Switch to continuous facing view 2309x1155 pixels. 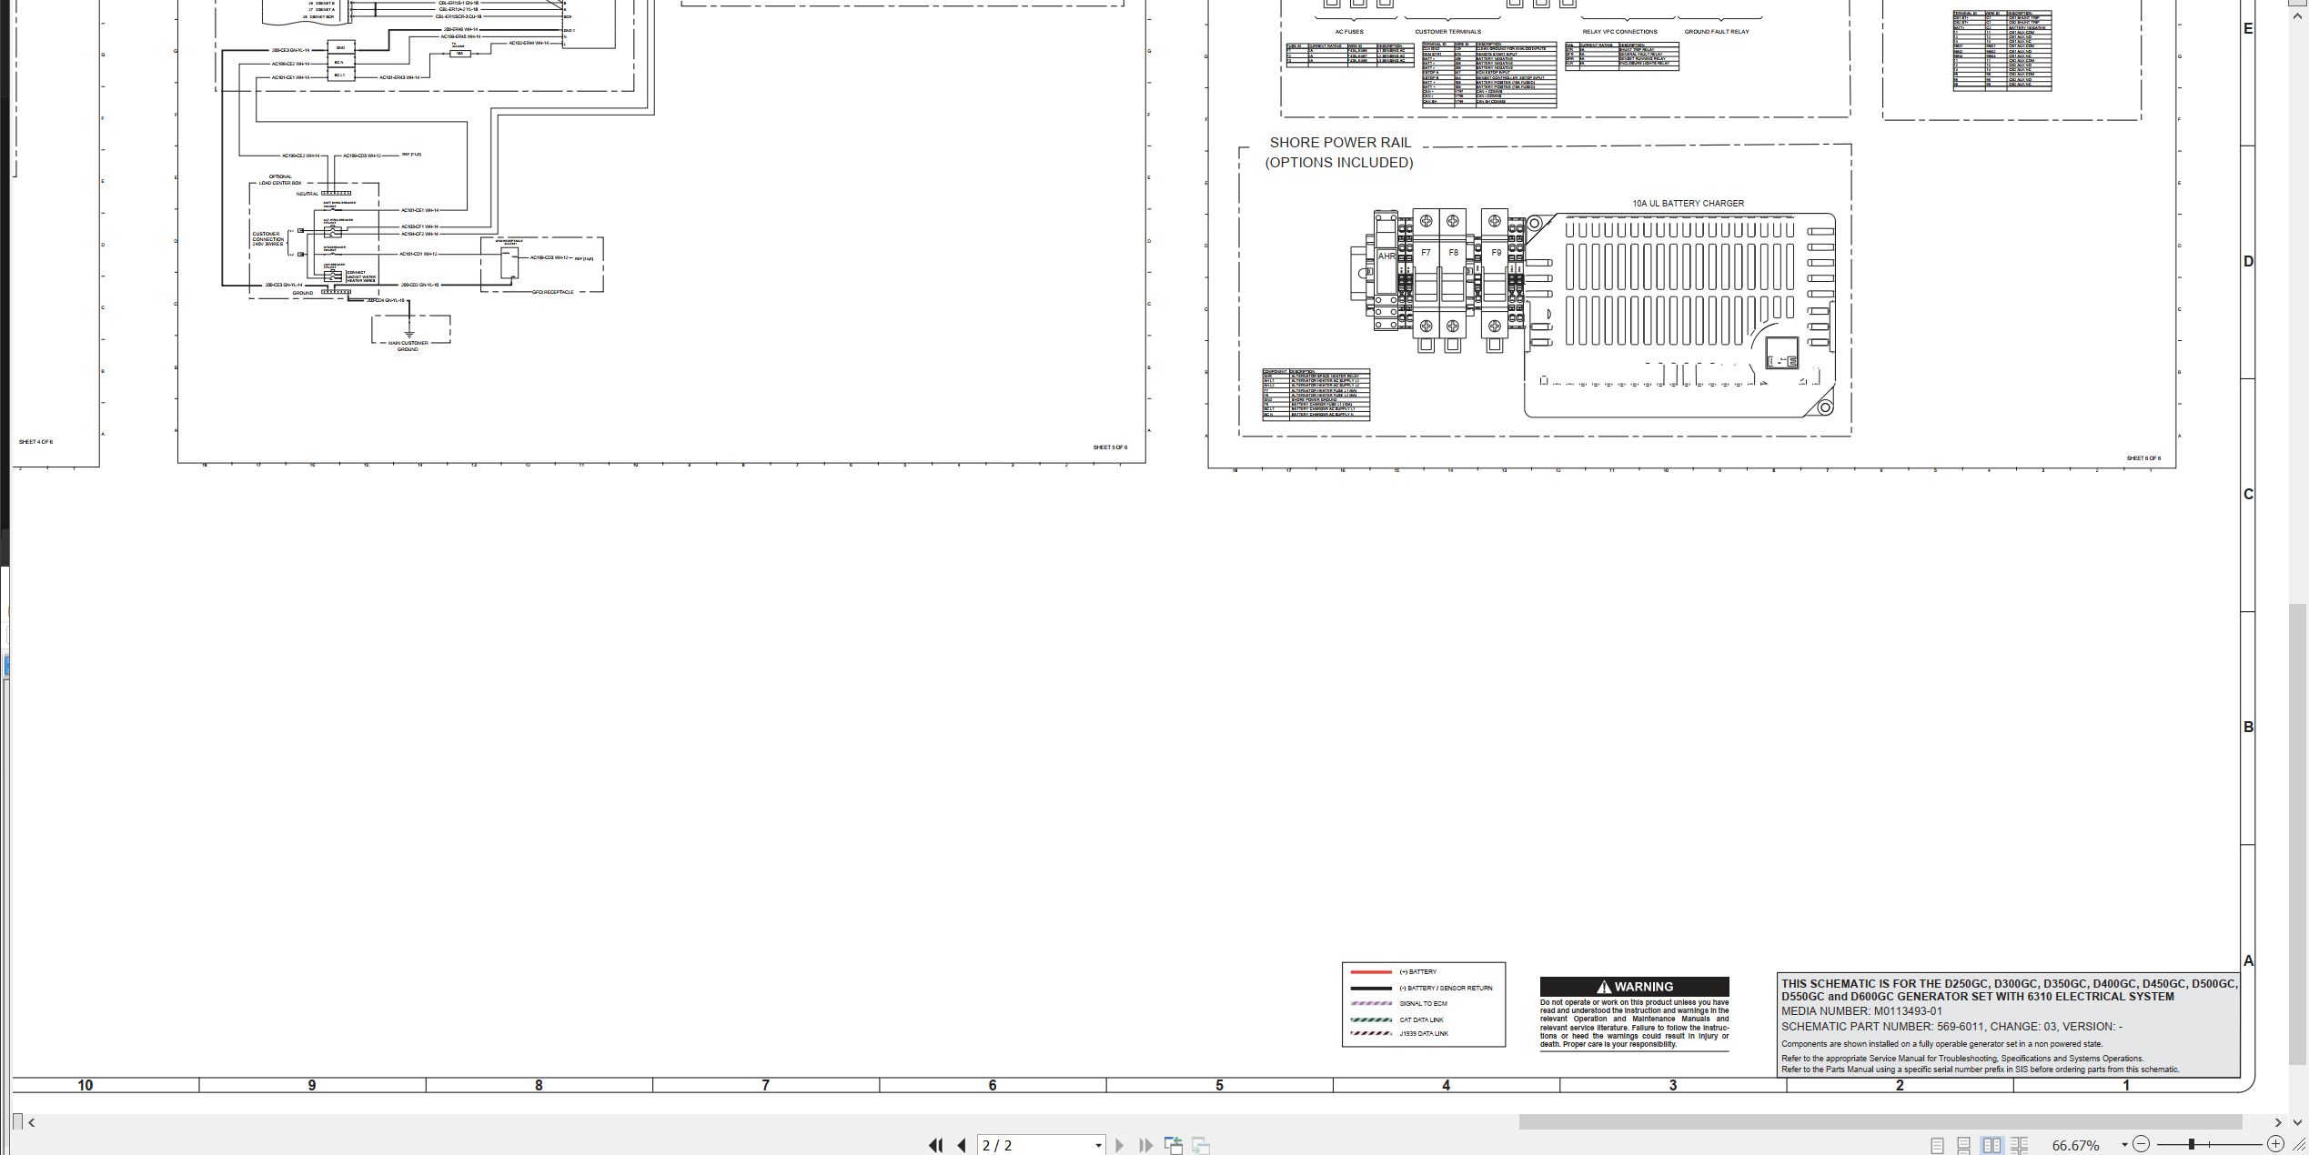tap(2019, 1145)
